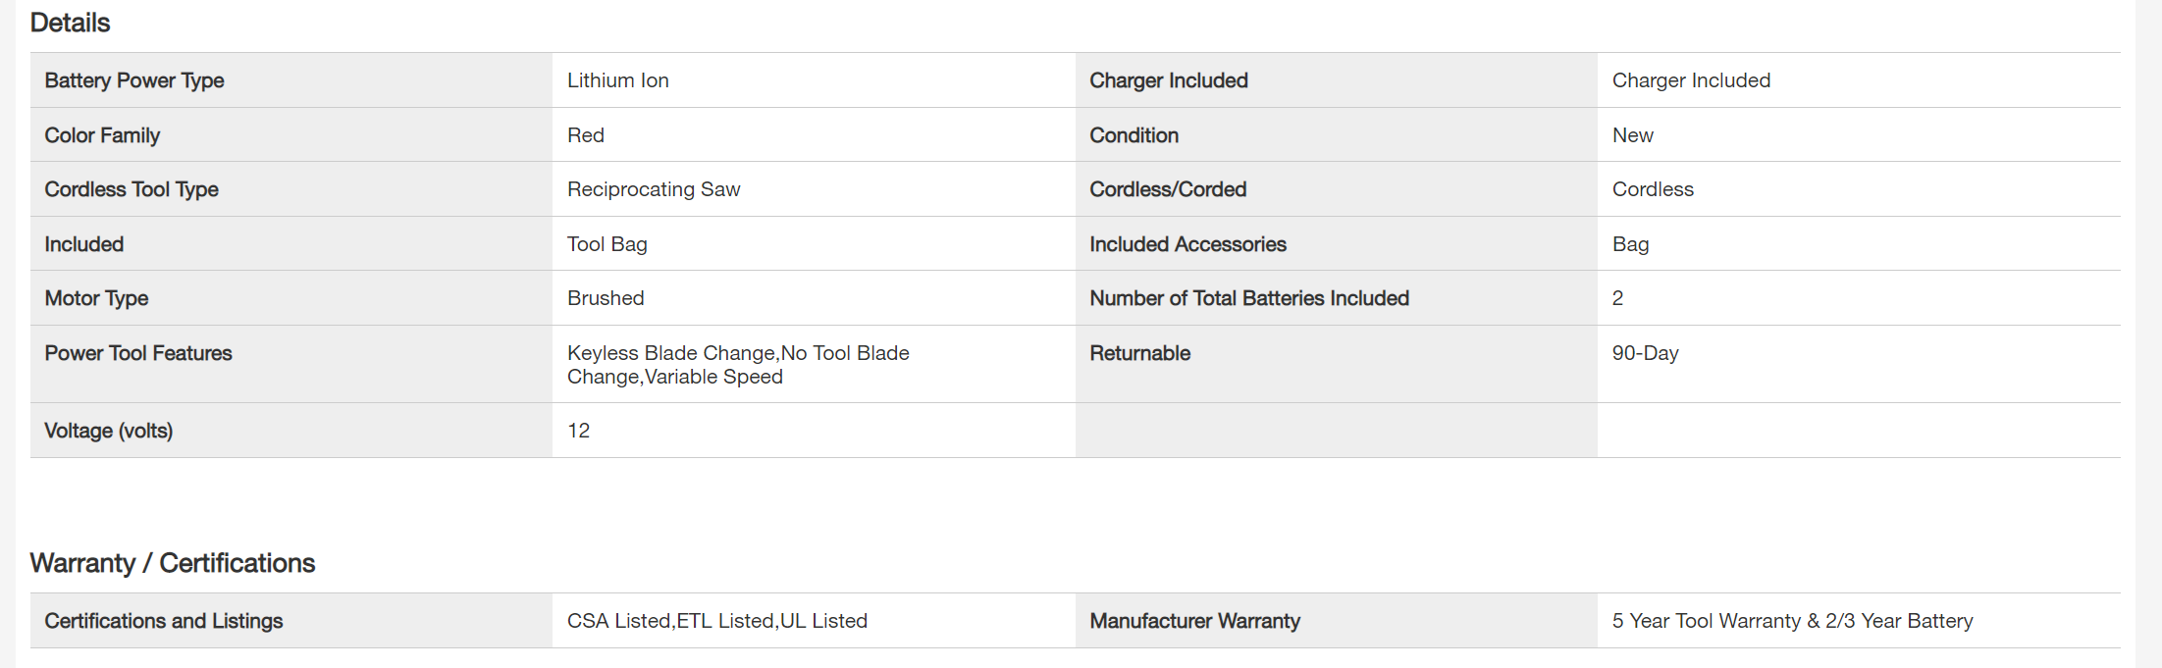
Task: Click the Details section heading
Action: (70, 23)
